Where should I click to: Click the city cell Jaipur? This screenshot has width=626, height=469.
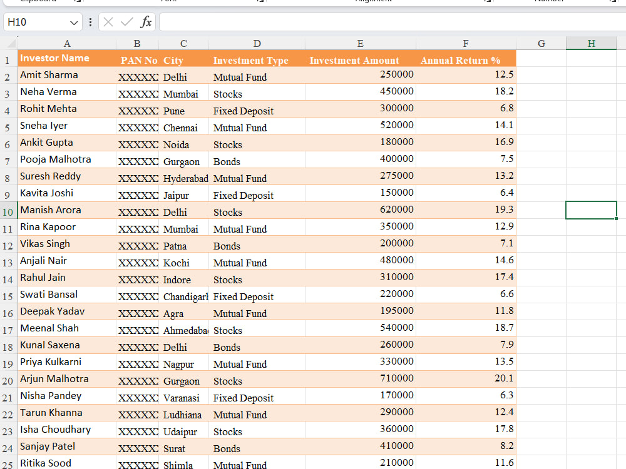pyautogui.click(x=183, y=193)
